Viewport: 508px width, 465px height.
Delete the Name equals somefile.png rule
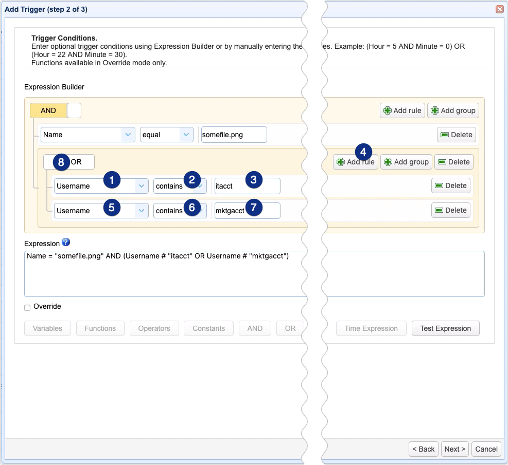point(456,134)
